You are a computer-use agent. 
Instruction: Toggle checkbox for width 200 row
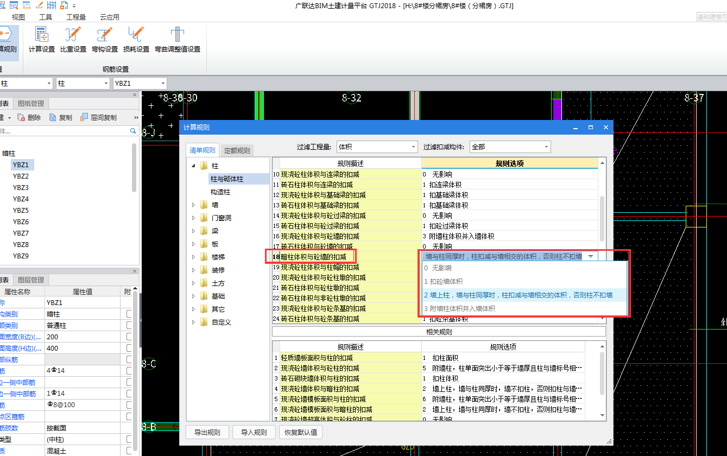tap(130, 337)
